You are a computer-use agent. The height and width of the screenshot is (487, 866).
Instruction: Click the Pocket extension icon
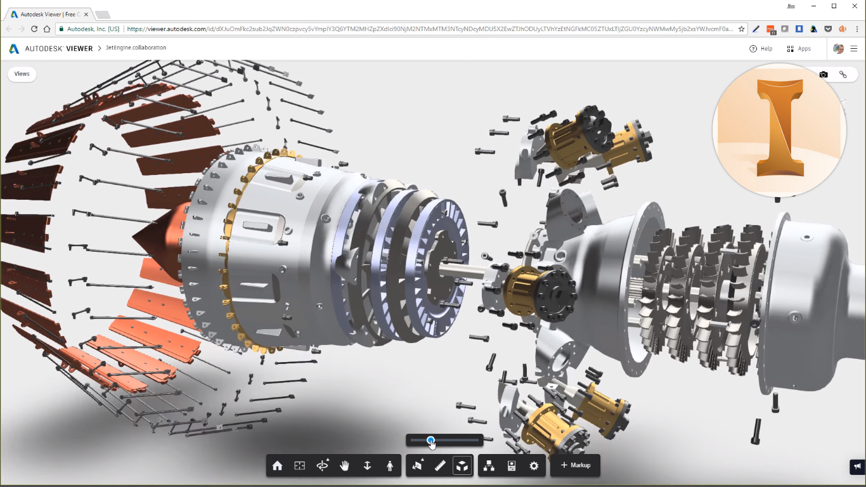click(828, 29)
